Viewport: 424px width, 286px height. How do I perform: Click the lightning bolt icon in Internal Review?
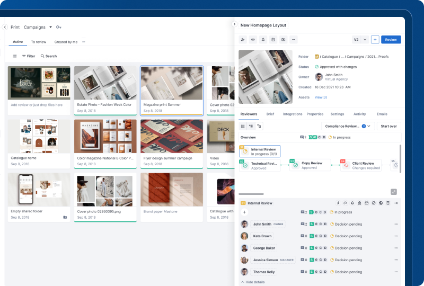[338, 203]
